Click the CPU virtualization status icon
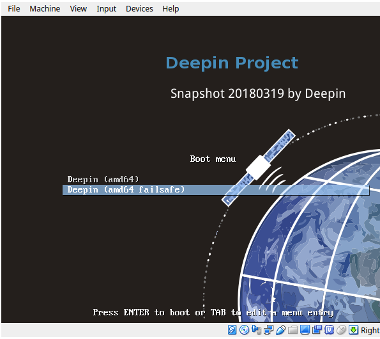This screenshot has height=339, width=380. point(329,330)
